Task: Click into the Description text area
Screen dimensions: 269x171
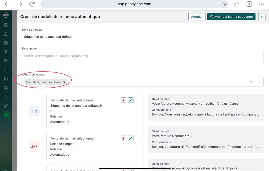Action: coord(143,59)
